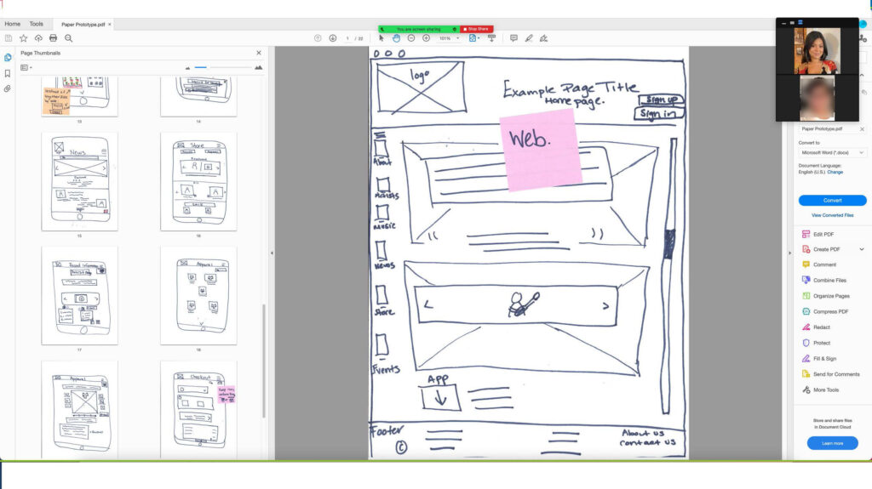Expand the Create PDF chevron

(x=862, y=249)
